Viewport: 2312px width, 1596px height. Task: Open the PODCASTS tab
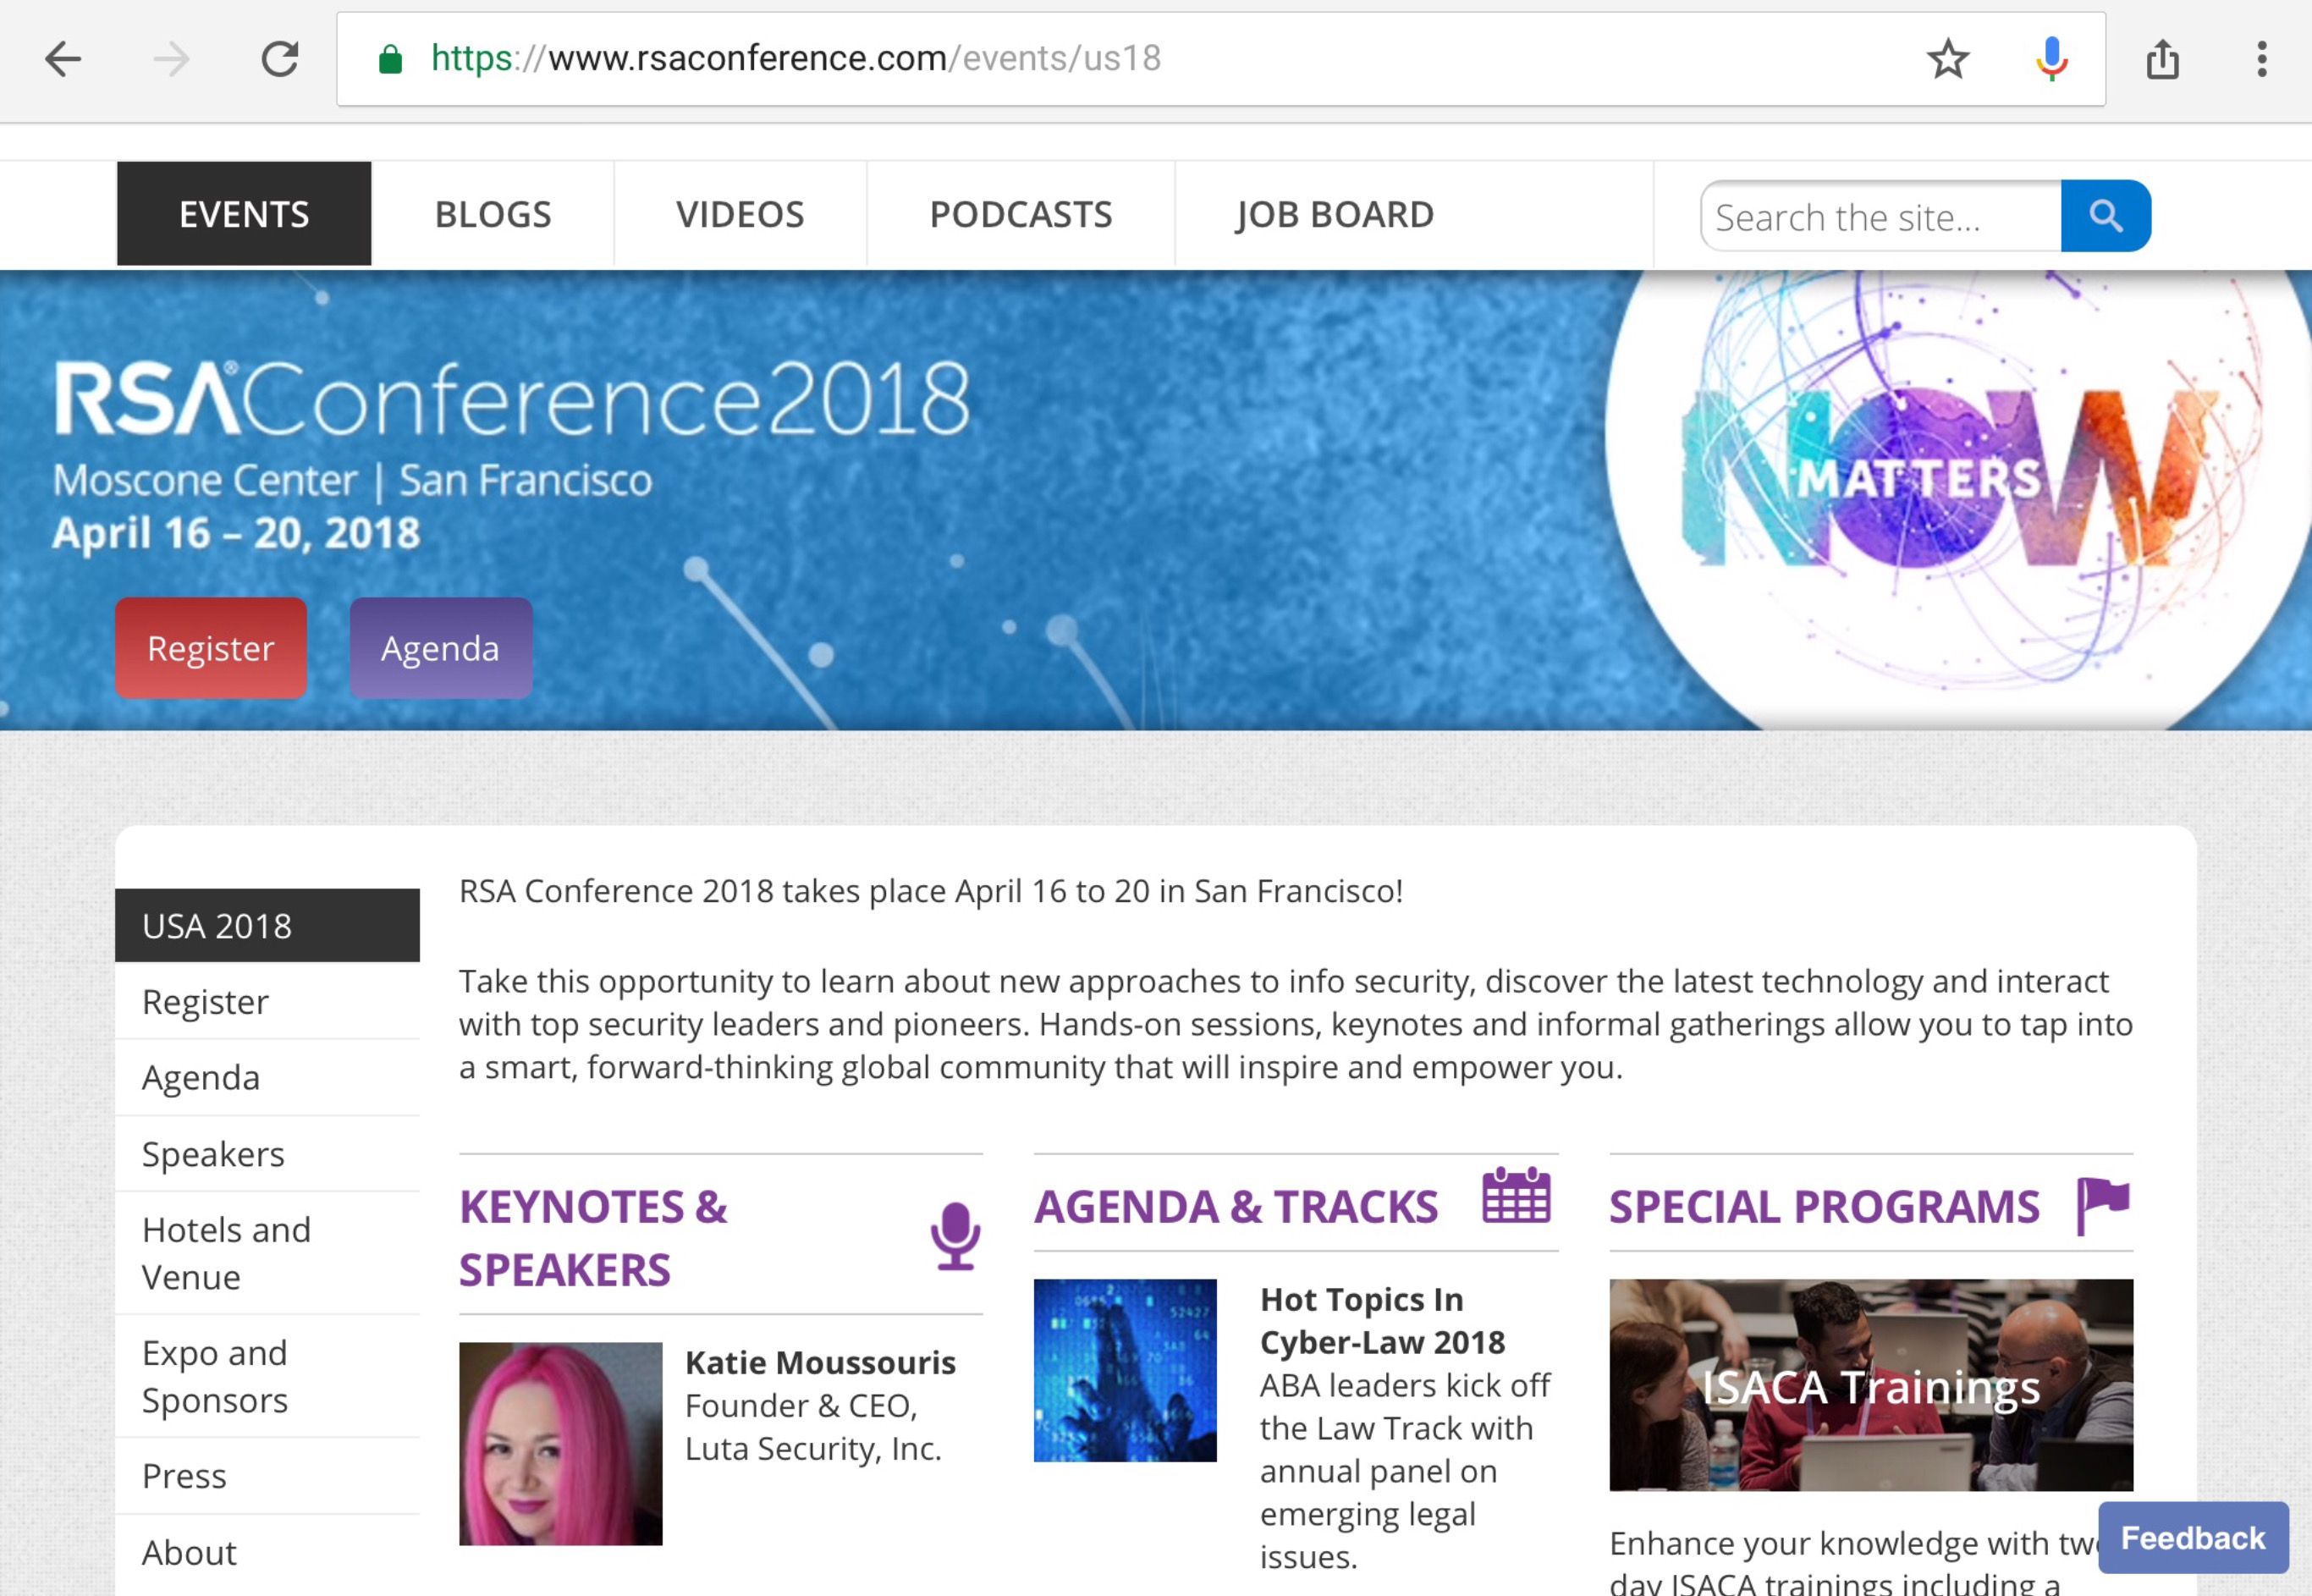1021,214
